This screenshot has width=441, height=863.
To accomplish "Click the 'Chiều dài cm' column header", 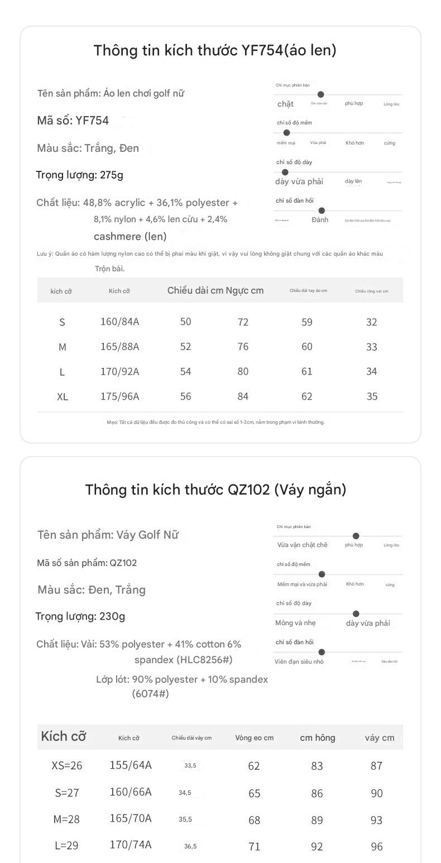I will coord(195,290).
